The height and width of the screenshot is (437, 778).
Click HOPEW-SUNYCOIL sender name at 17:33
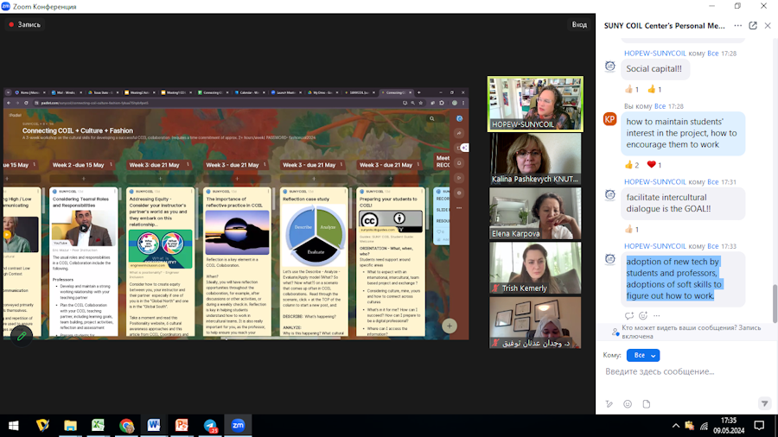click(x=655, y=246)
